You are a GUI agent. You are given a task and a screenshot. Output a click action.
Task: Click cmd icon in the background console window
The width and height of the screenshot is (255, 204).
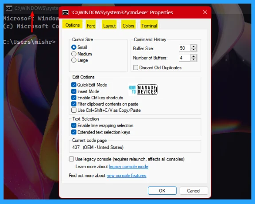pos(9,8)
